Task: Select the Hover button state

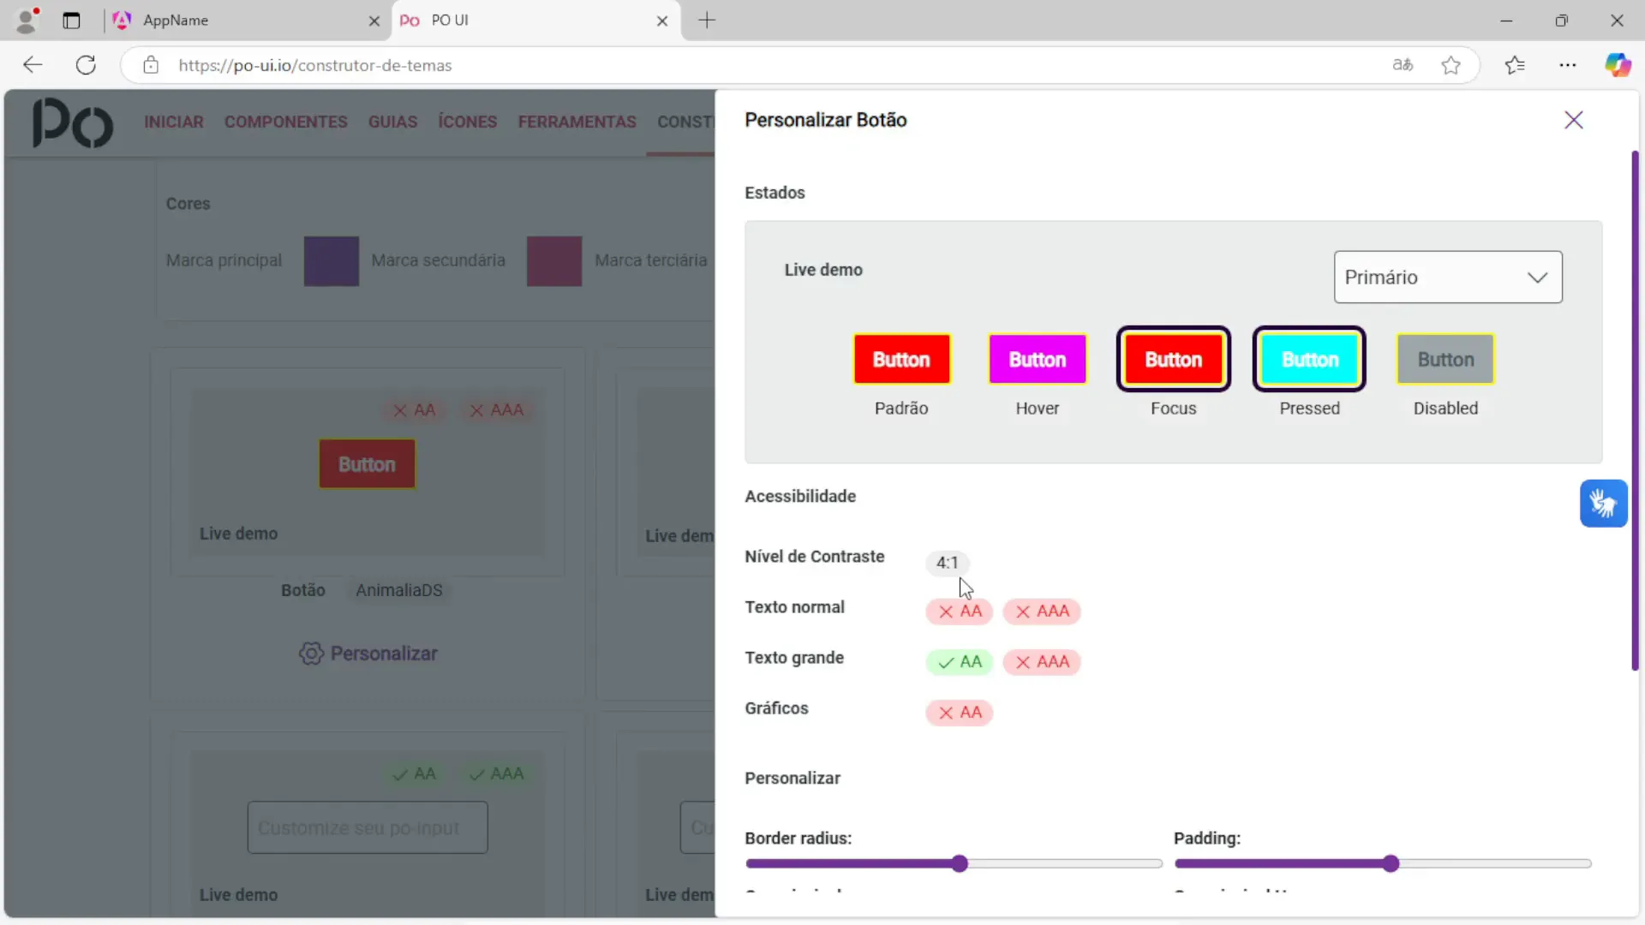Action: pyautogui.click(x=1037, y=360)
